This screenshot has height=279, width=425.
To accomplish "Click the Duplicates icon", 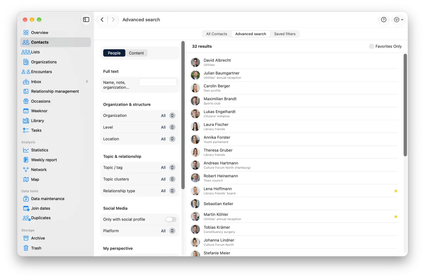I will [x=26, y=218].
